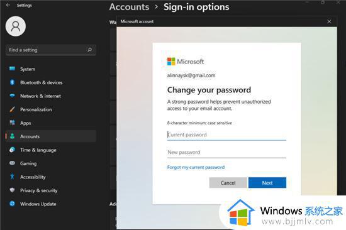Viewport: 346px width, 230px height.
Task: Click the Change your password heading
Action: (209, 90)
